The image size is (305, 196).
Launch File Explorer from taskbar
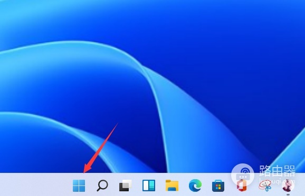coord(172,185)
